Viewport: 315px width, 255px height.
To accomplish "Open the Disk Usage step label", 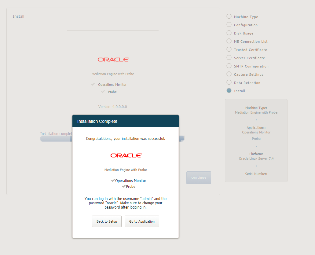I will 244,33.
